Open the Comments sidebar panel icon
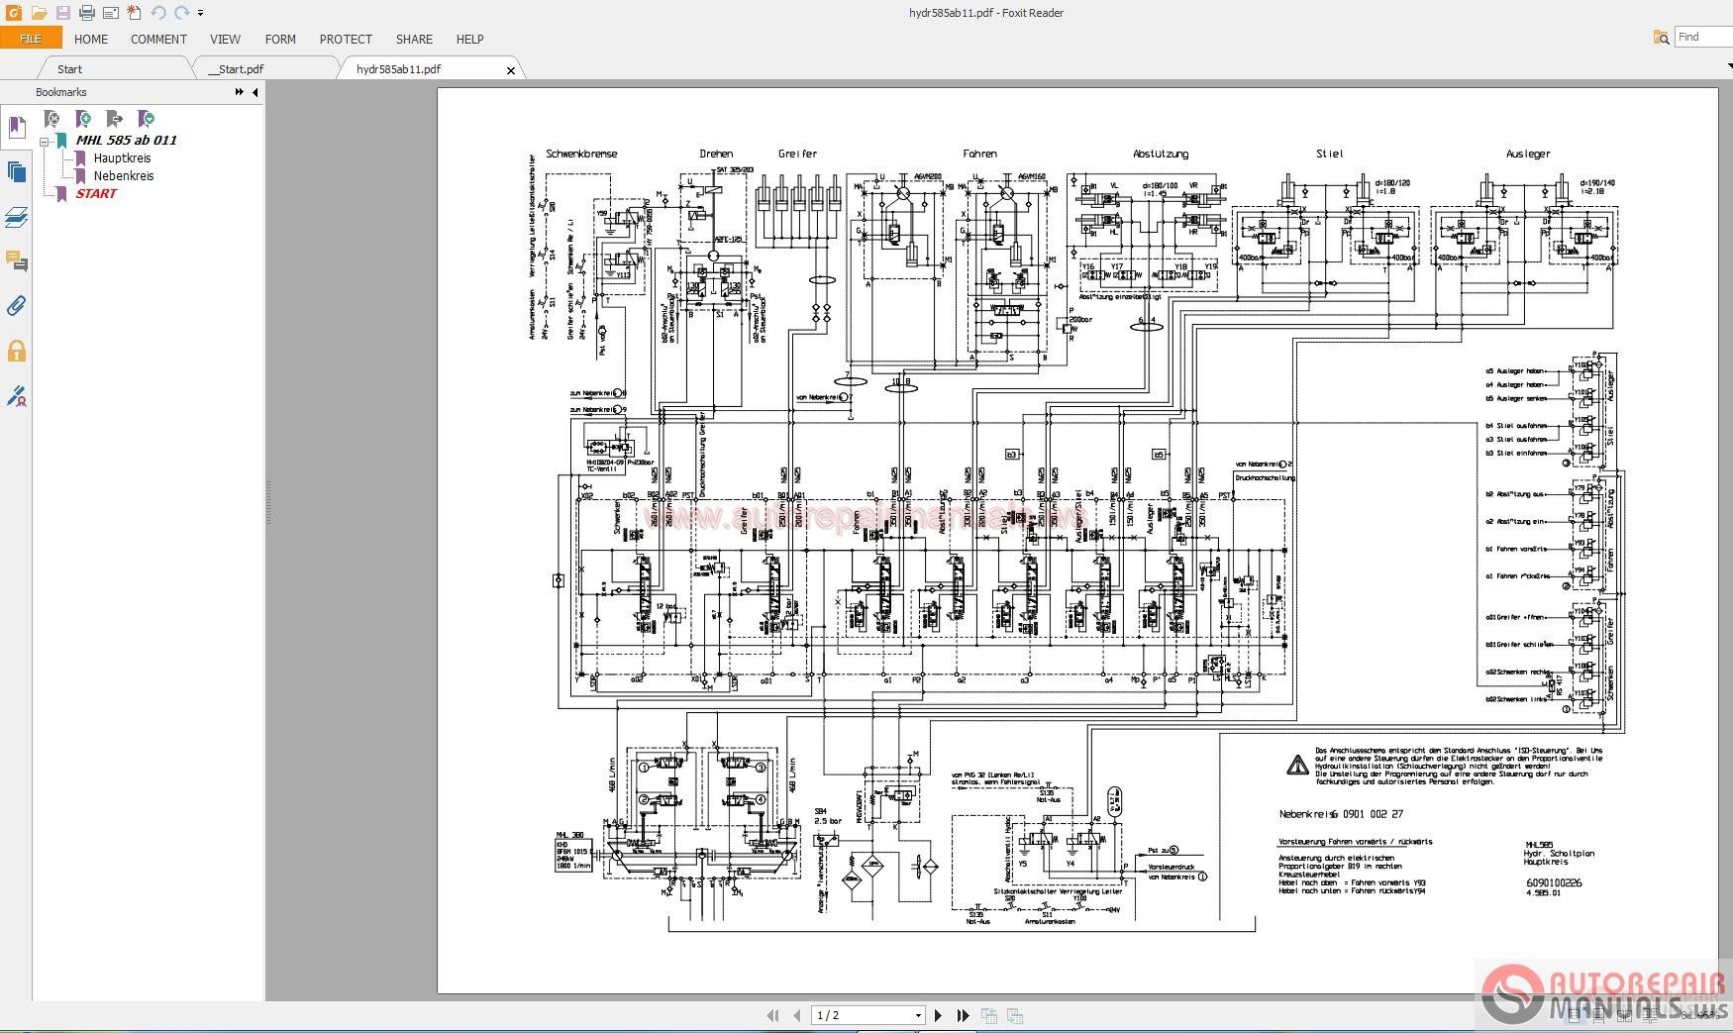The width and height of the screenshot is (1733, 1033). tap(16, 261)
